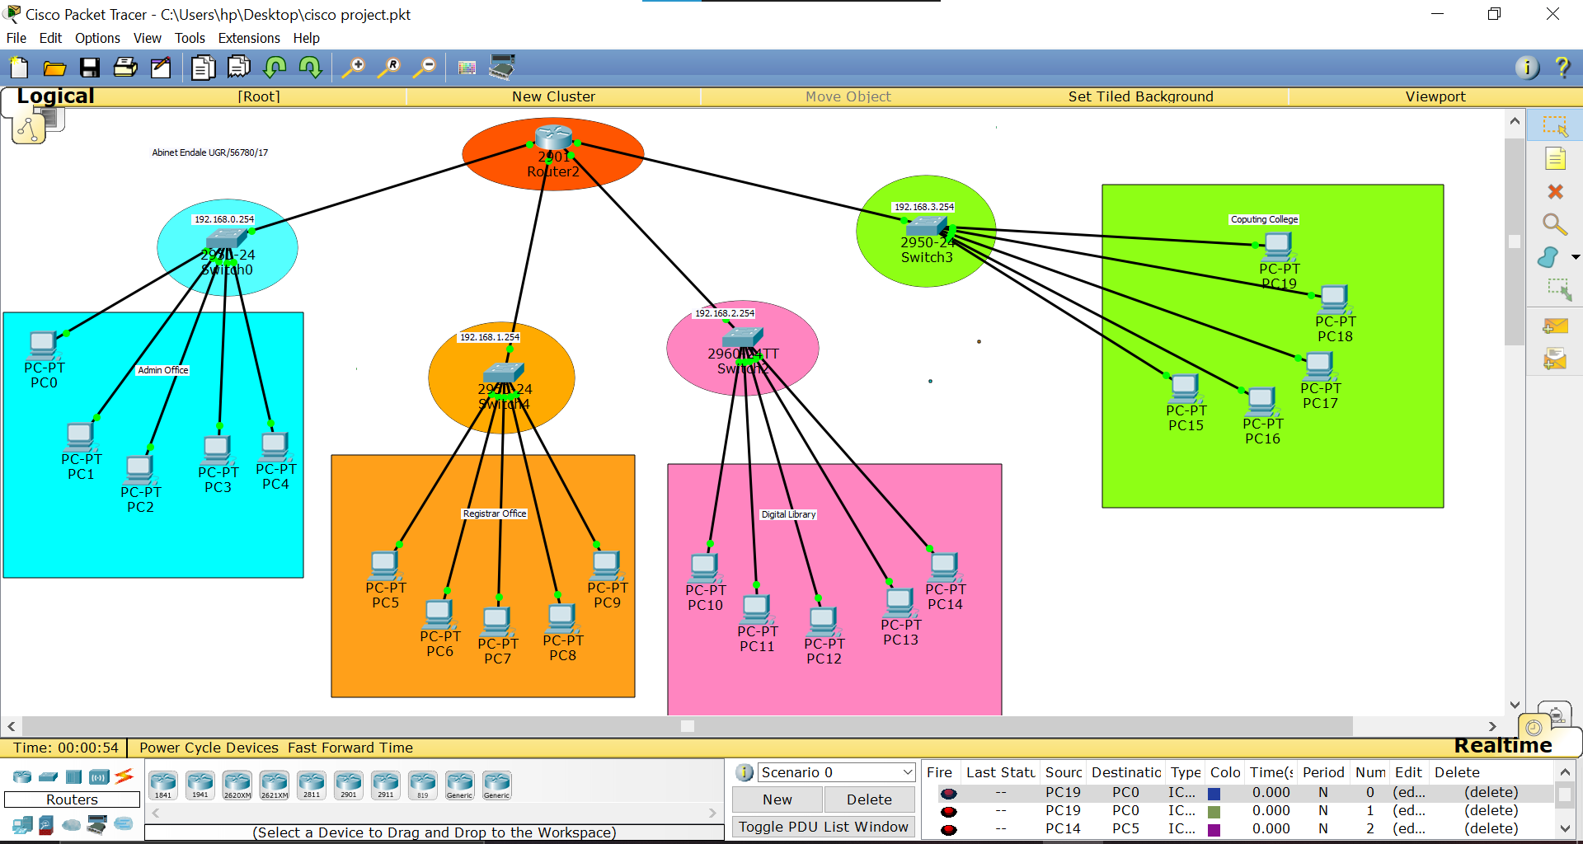The image size is (1583, 844).
Task: Open the Custom Devices Dialog icon
Action: [502, 68]
